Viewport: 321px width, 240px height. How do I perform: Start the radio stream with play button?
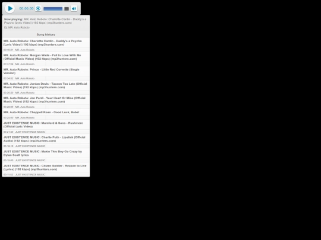pyautogui.click(x=10, y=8)
